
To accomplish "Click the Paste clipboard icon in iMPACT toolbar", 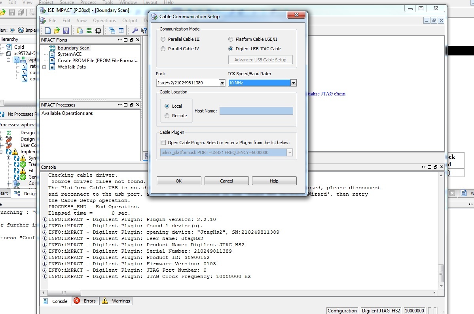I will pyautogui.click(x=80, y=30).
